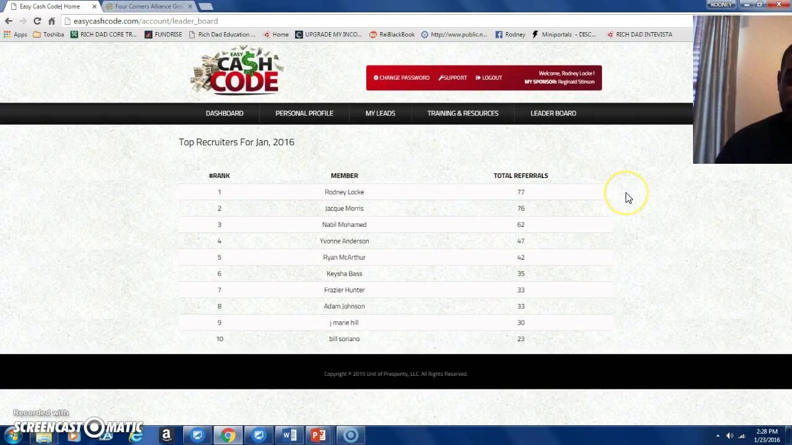Image resolution: width=792 pixels, height=445 pixels.
Task: Click the webcam video overlay
Action: (x=742, y=90)
